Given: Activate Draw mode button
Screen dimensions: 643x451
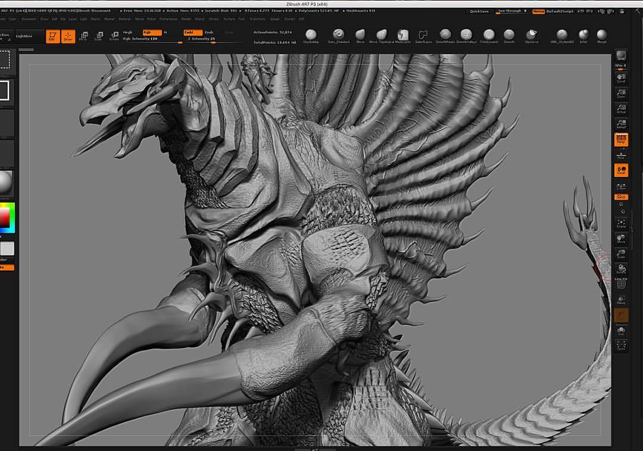Looking at the screenshot, I should (x=68, y=36).
